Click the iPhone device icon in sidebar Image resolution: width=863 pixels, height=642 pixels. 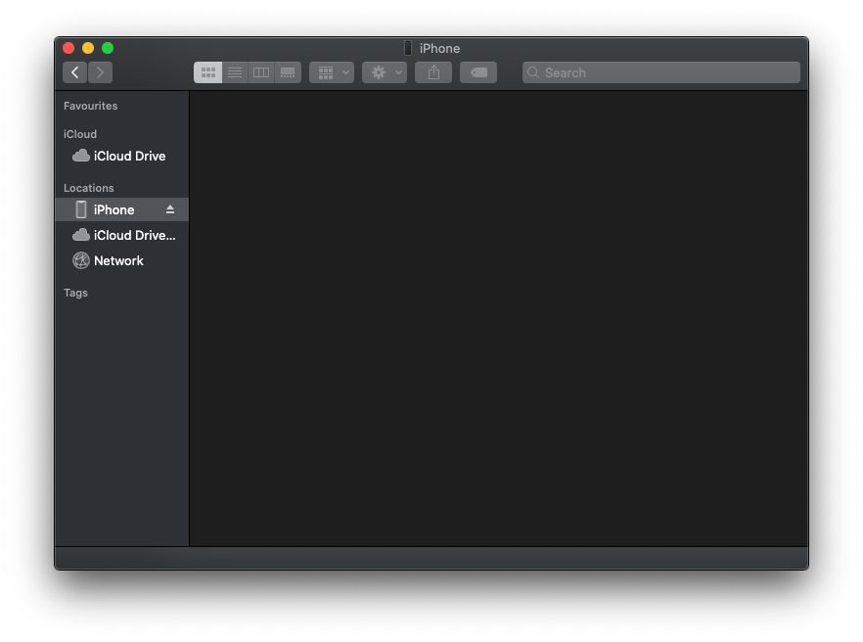pyautogui.click(x=81, y=209)
